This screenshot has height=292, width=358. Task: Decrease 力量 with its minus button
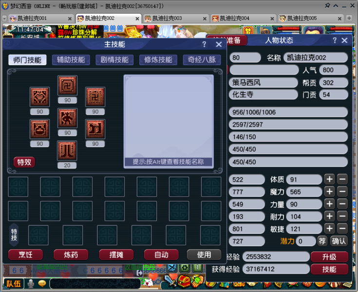[342, 204]
